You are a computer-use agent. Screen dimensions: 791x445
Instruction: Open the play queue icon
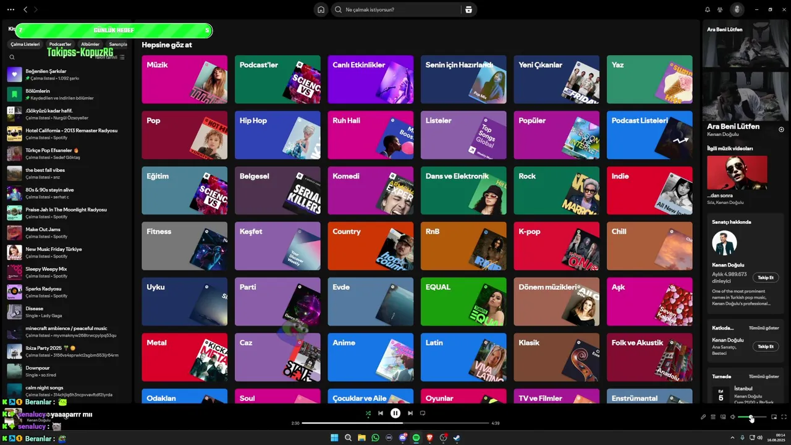pyautogui.click(x=713, y=417)
